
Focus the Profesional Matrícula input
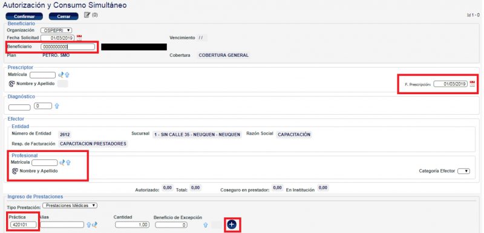tap(44, 162)
